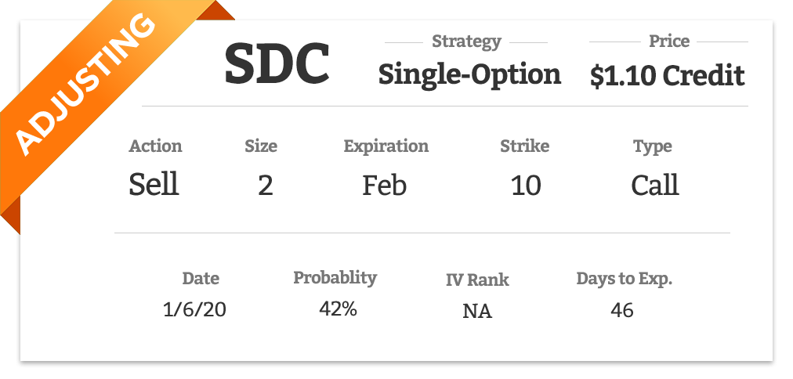
Task: Select the 46 days to expiration value
Action: point(621,310)
